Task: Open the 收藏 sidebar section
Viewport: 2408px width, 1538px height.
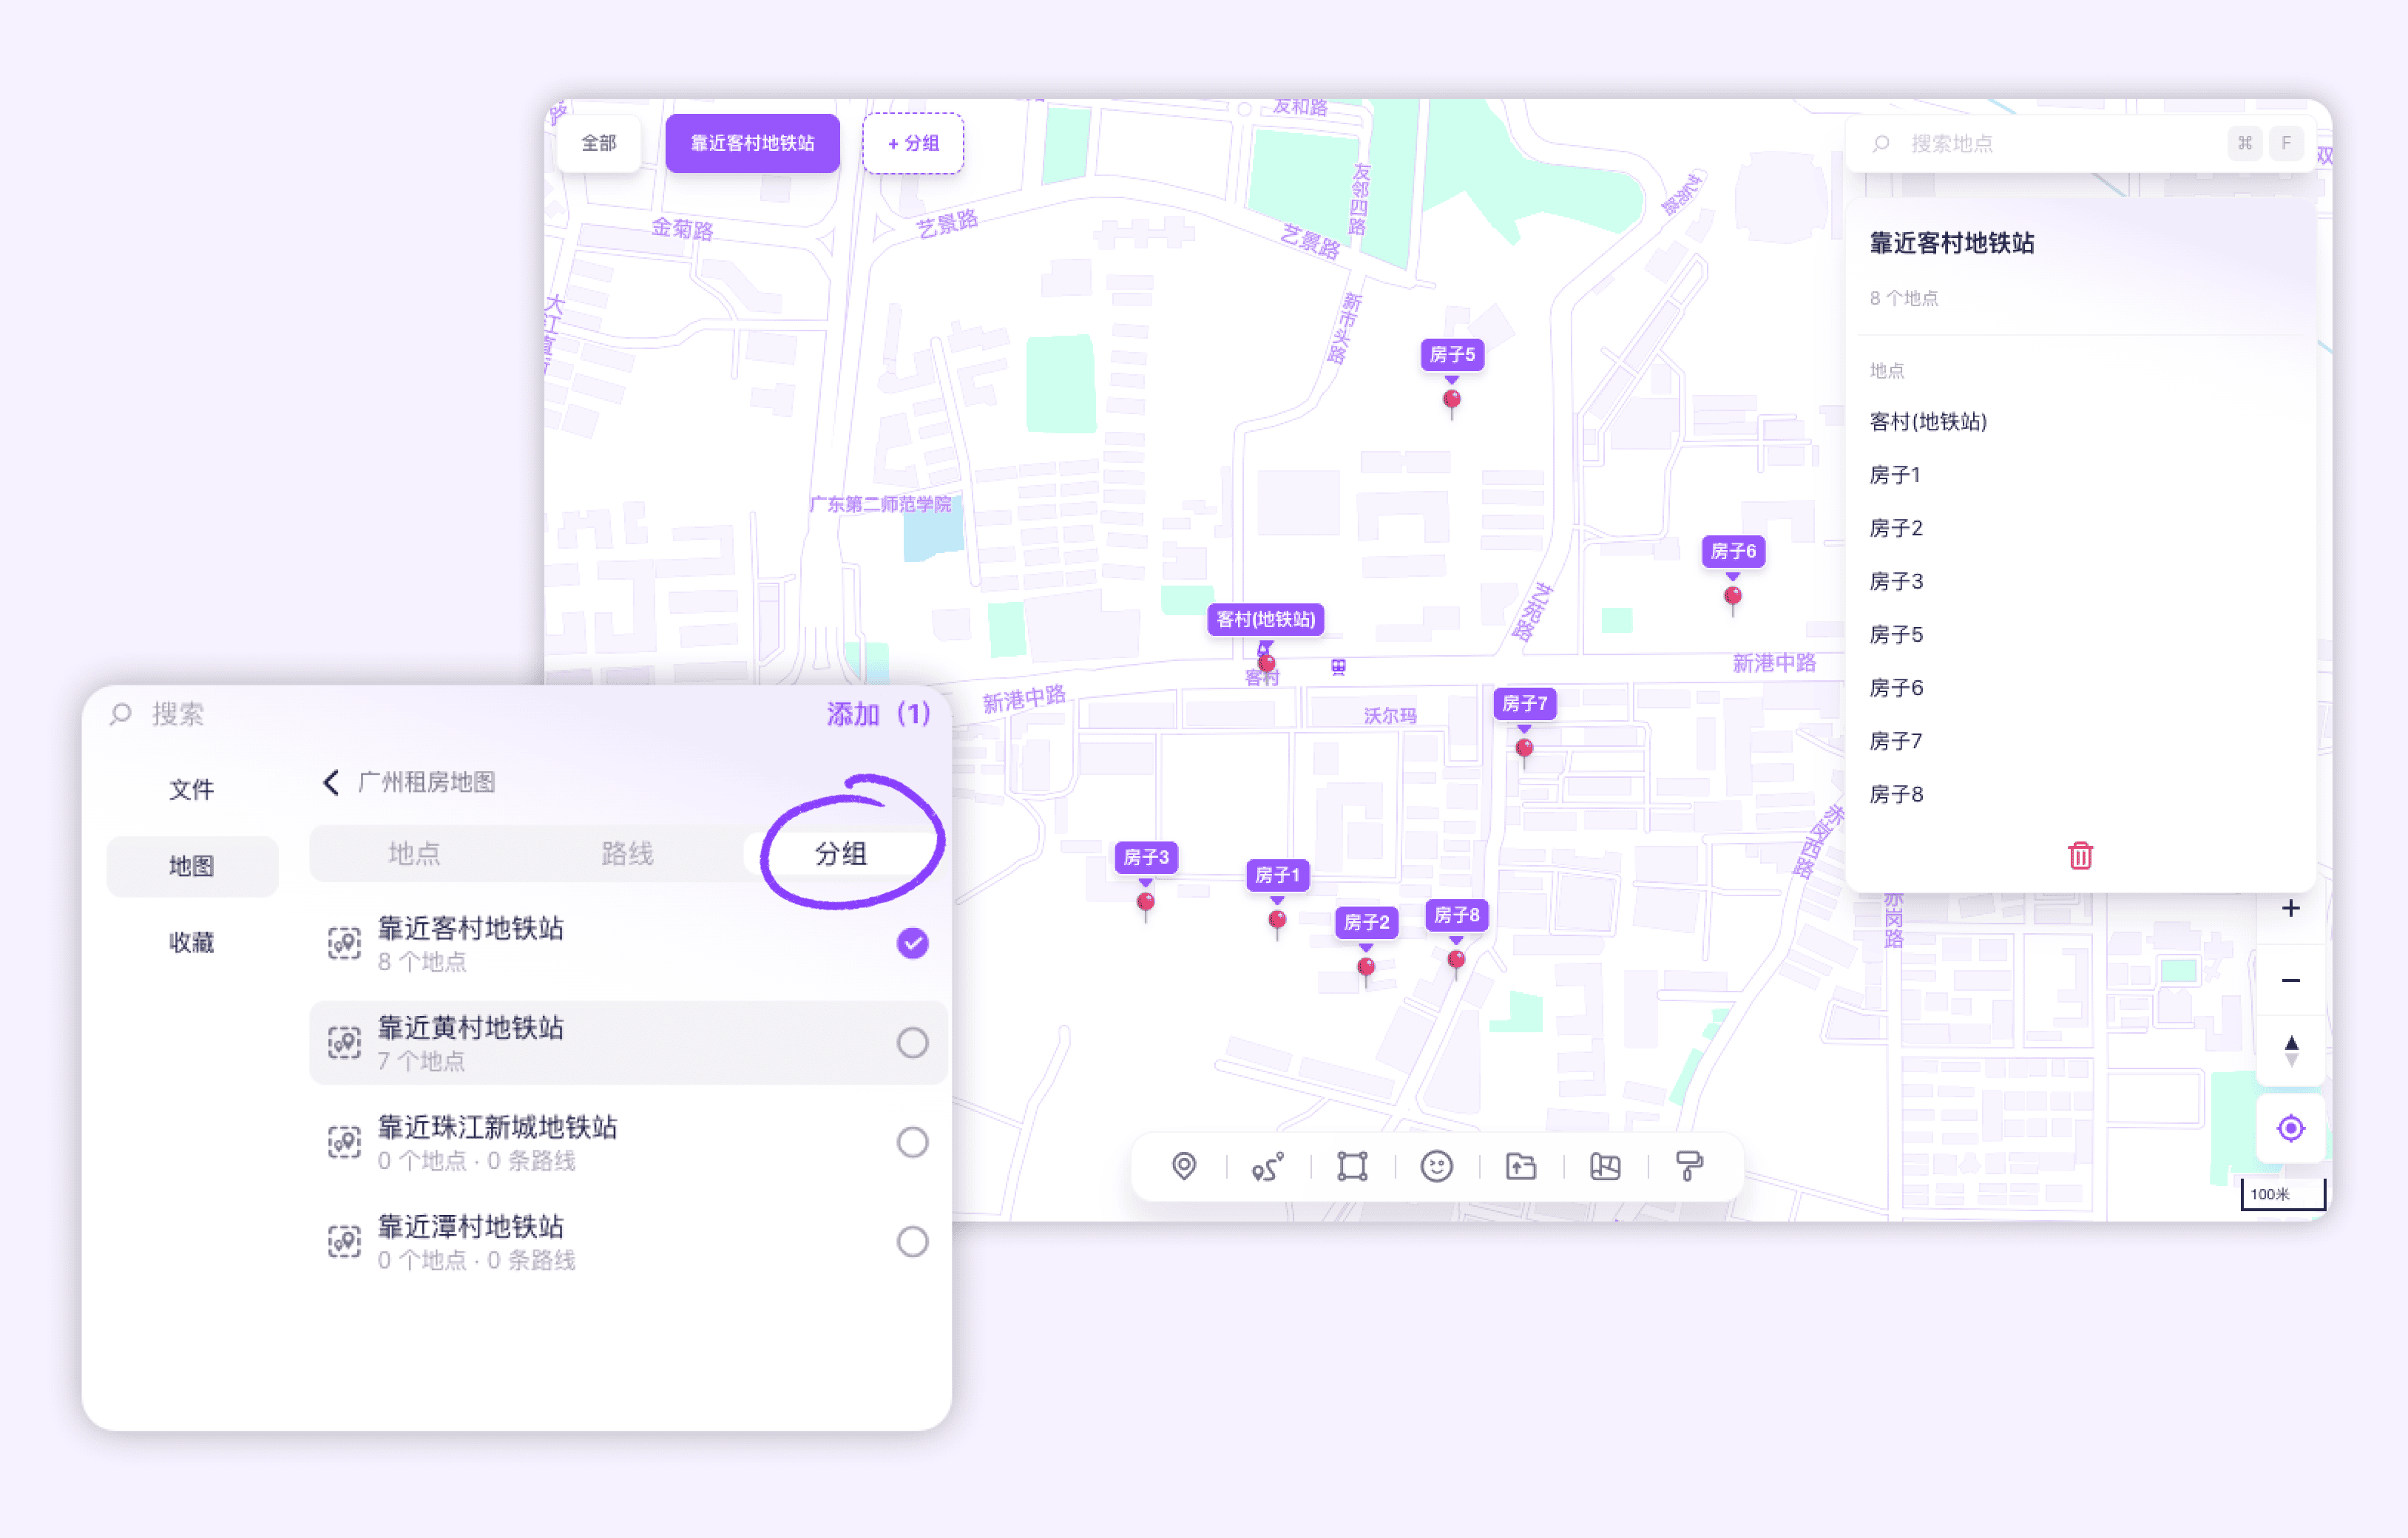Action: [192, 943]
